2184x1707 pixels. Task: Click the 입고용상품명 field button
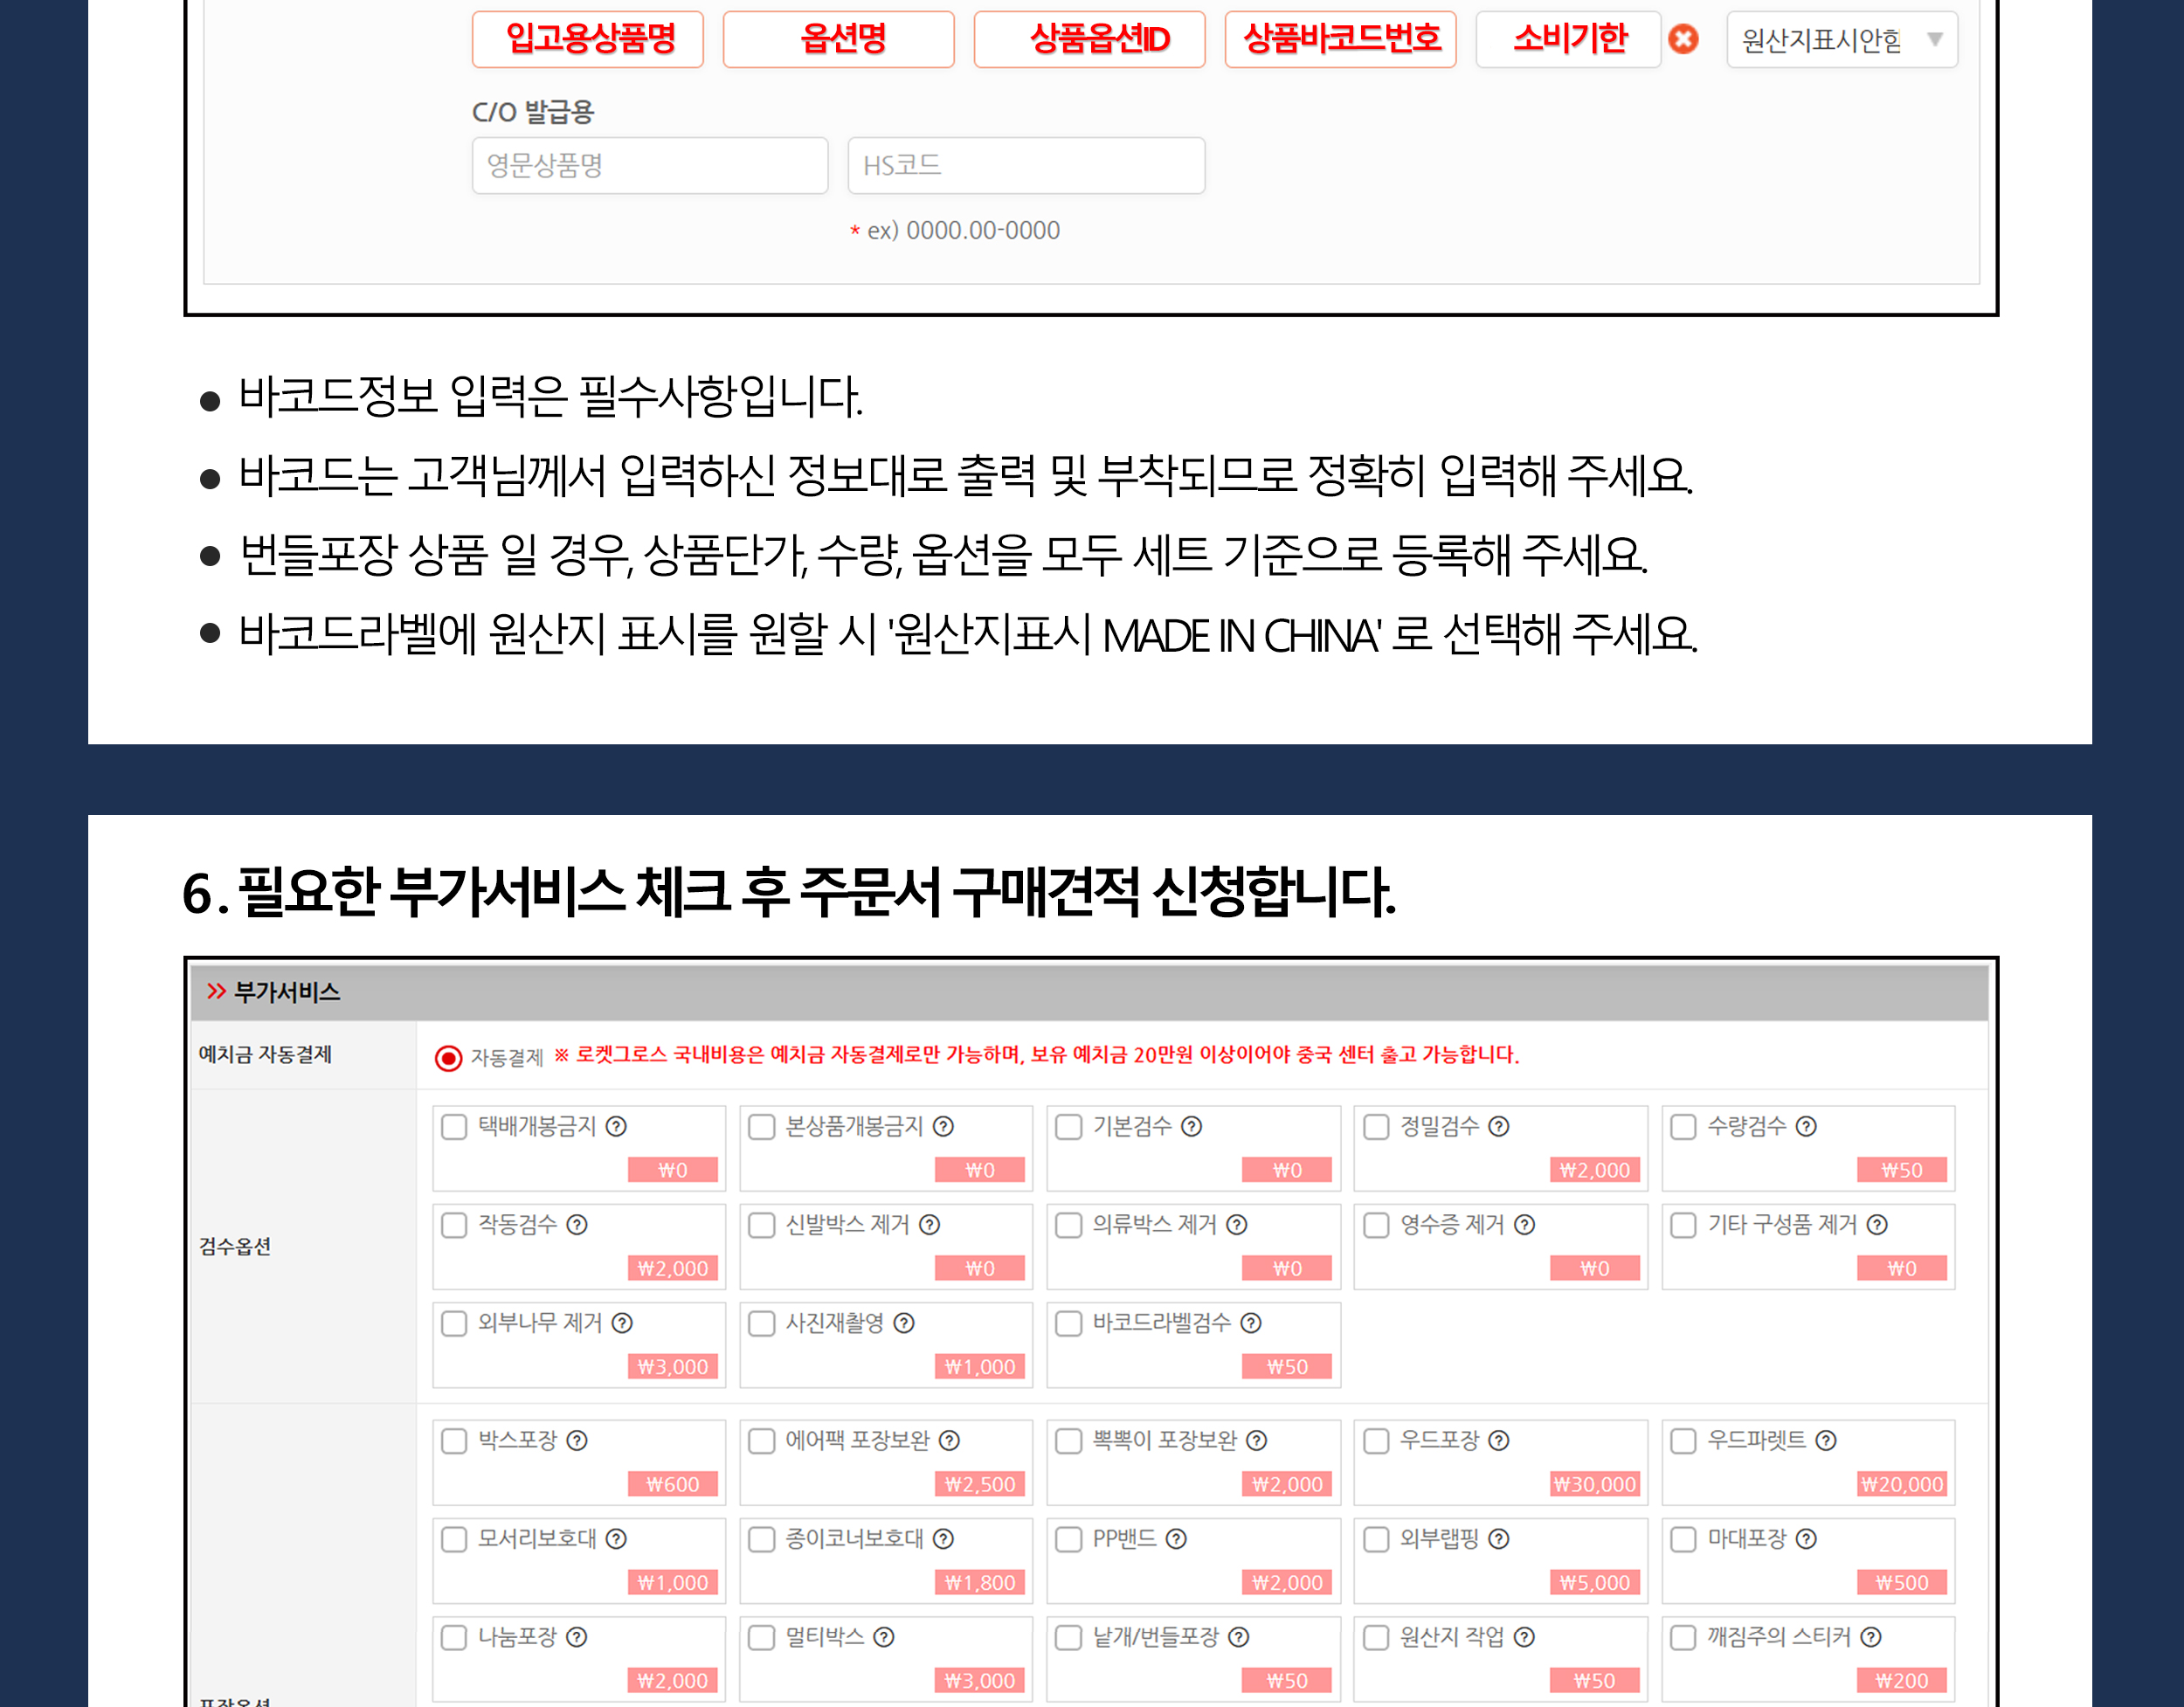pos(588,40)
